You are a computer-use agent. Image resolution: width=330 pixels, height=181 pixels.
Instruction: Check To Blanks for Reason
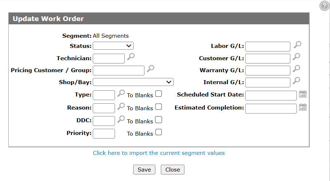pyautogui.click(x=159, y=107)
